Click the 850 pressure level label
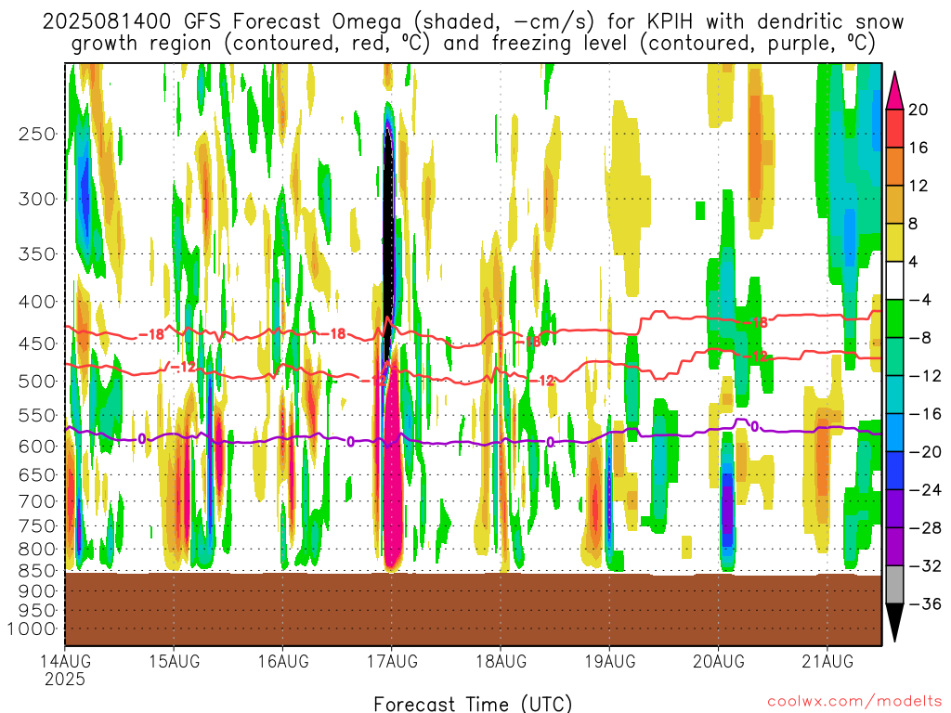The height and width of the screenshot is (713, 951). coord(36,571)
